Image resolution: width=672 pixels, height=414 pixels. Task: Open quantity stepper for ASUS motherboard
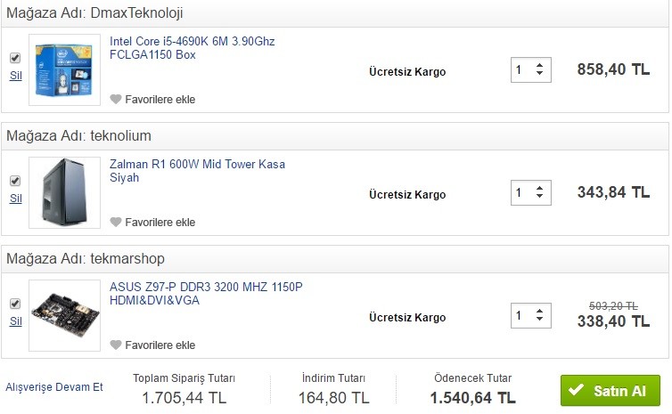531,315
